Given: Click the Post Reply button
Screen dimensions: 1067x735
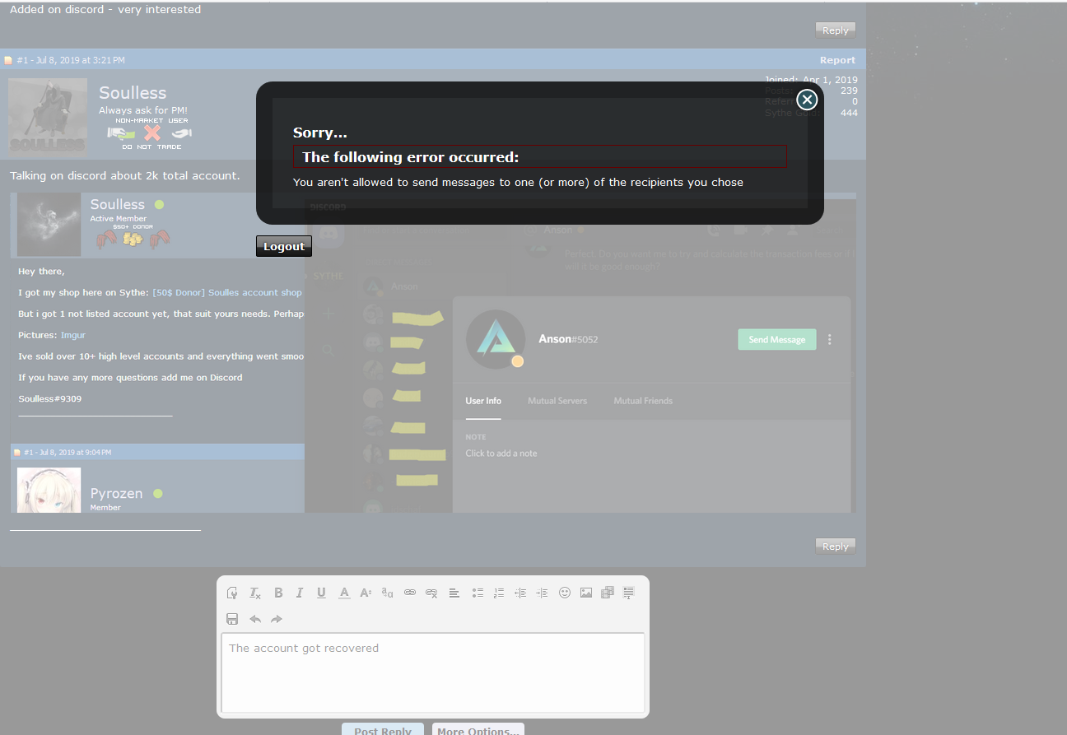Looking at the screenshot, I should (x=383, y=729).
